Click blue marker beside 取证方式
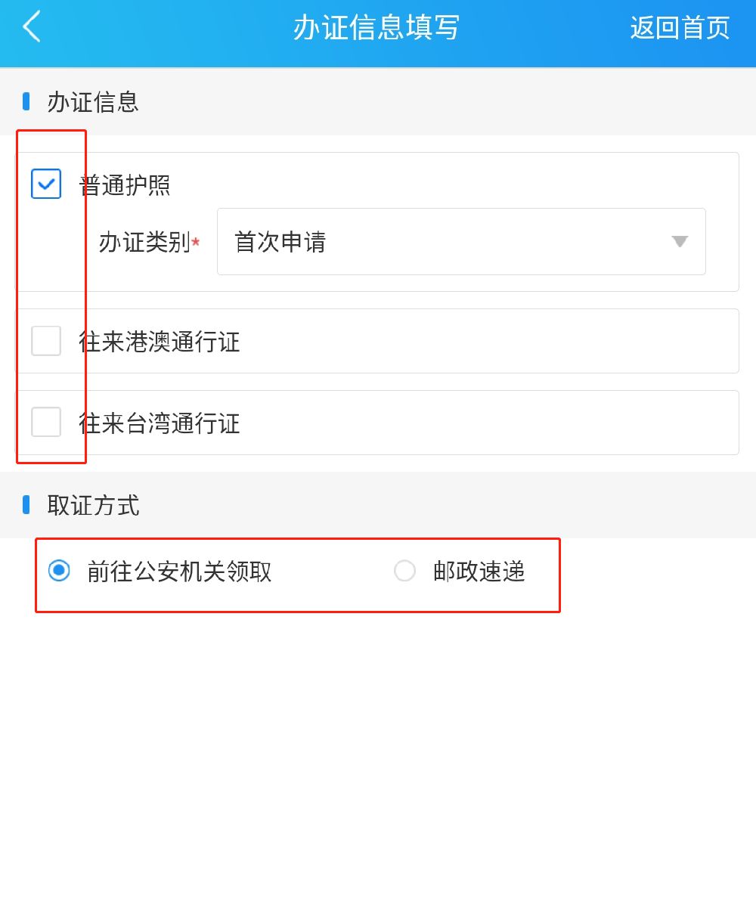 [x=26, y=504]
